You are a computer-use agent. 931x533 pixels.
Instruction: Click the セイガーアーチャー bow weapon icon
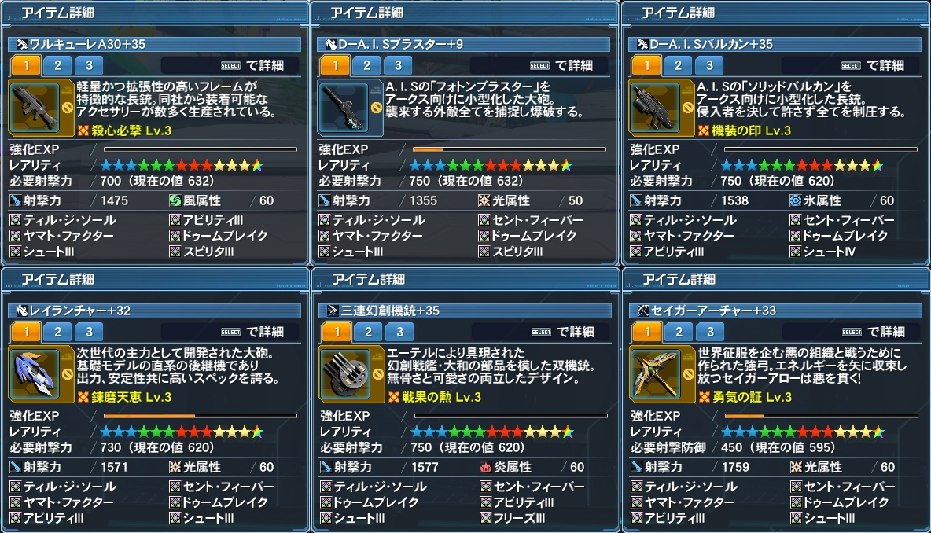[656, 374]
